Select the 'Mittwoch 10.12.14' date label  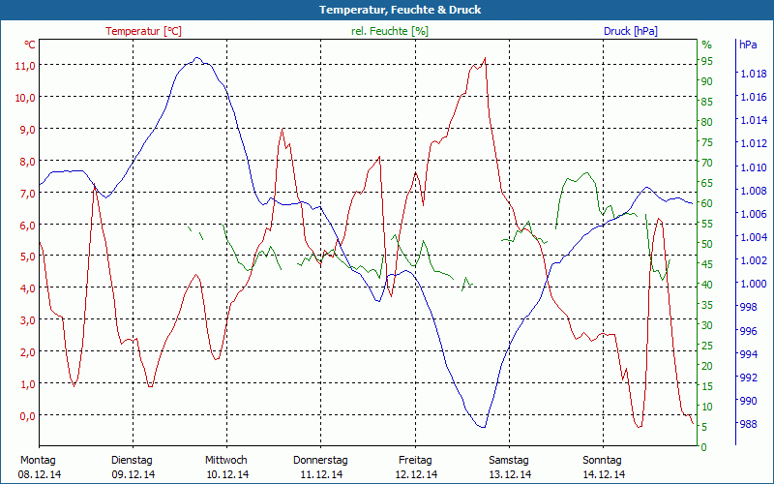[x=226, y=467]
